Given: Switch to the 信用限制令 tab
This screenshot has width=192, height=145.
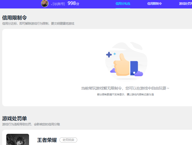Looking at the screenshot, I should coord(154,4).
